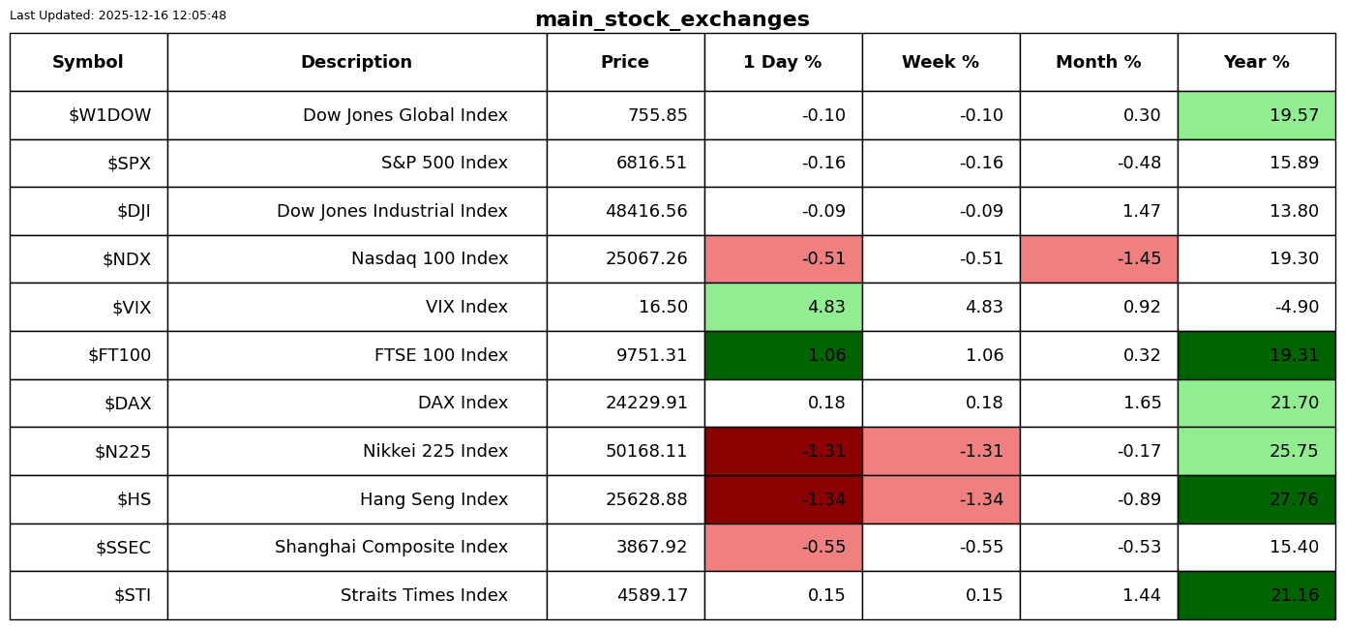
Task: Click the dark green FTSE 1 Day cell
Action: point(783,355)
